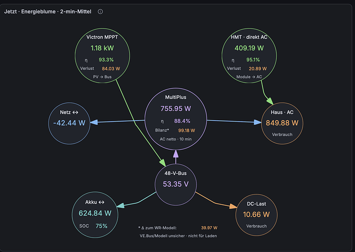Click the SOC label in Akku node

(84, 226)
